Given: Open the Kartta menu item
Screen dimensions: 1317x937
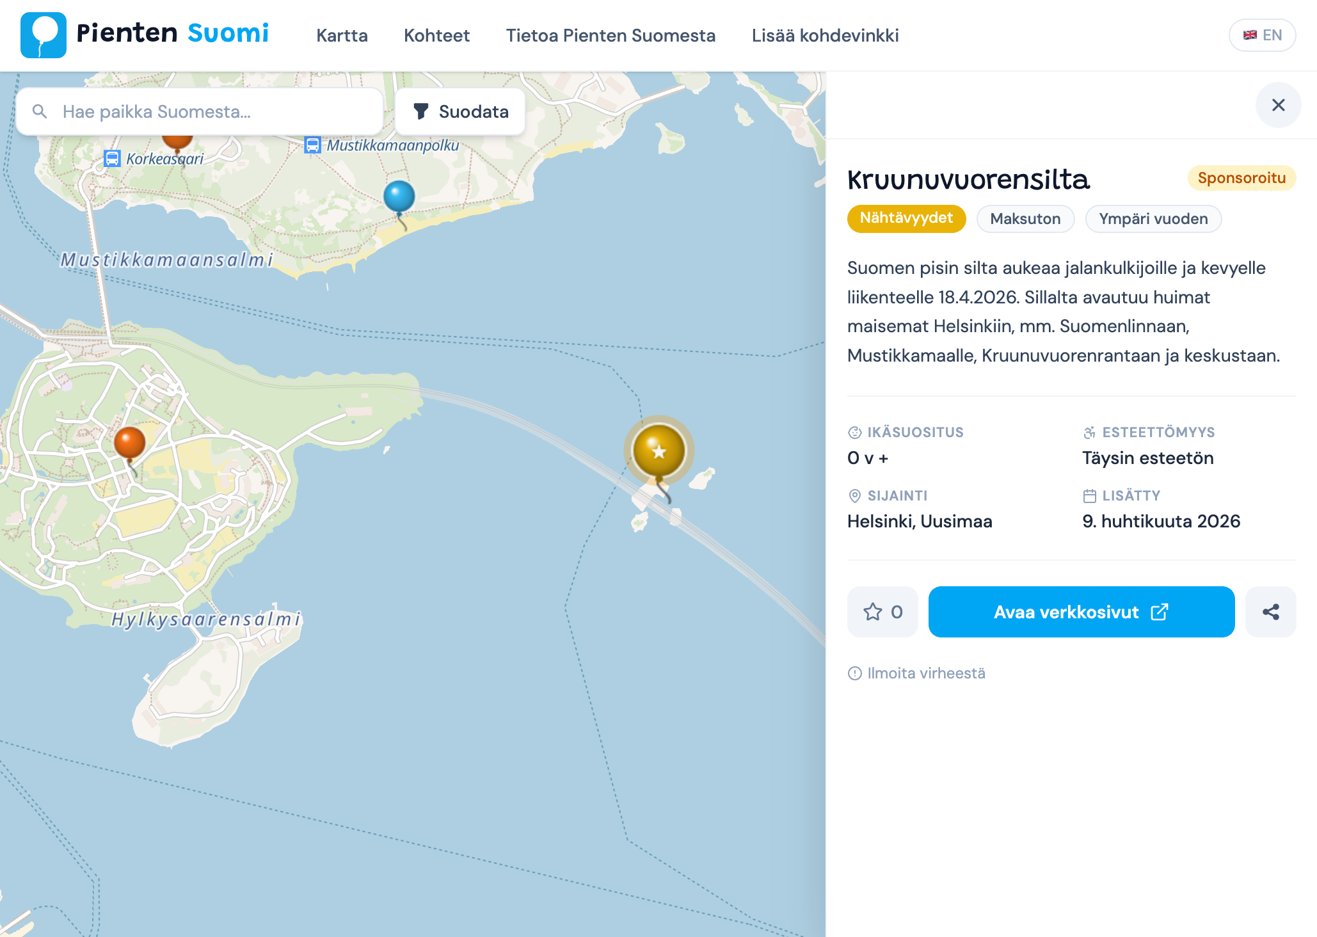Looking at the screenshot, I should [x=342, y=35].
